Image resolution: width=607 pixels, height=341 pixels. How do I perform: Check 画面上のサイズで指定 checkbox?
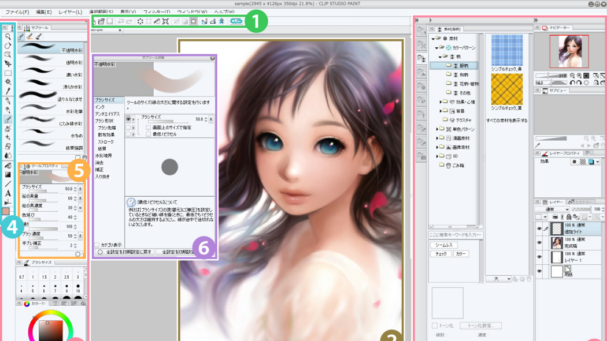pos(148,128)
